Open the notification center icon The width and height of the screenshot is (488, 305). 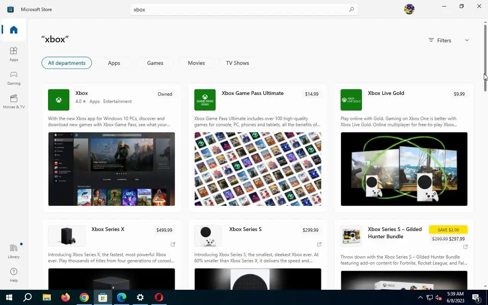[x=476, y=297]
